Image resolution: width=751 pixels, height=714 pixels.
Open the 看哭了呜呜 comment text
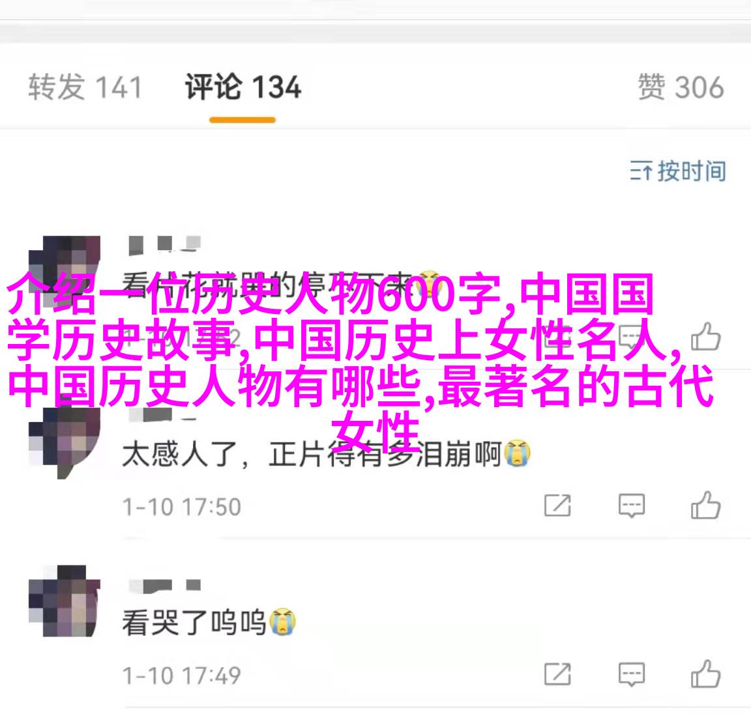[x=209, y=622]
